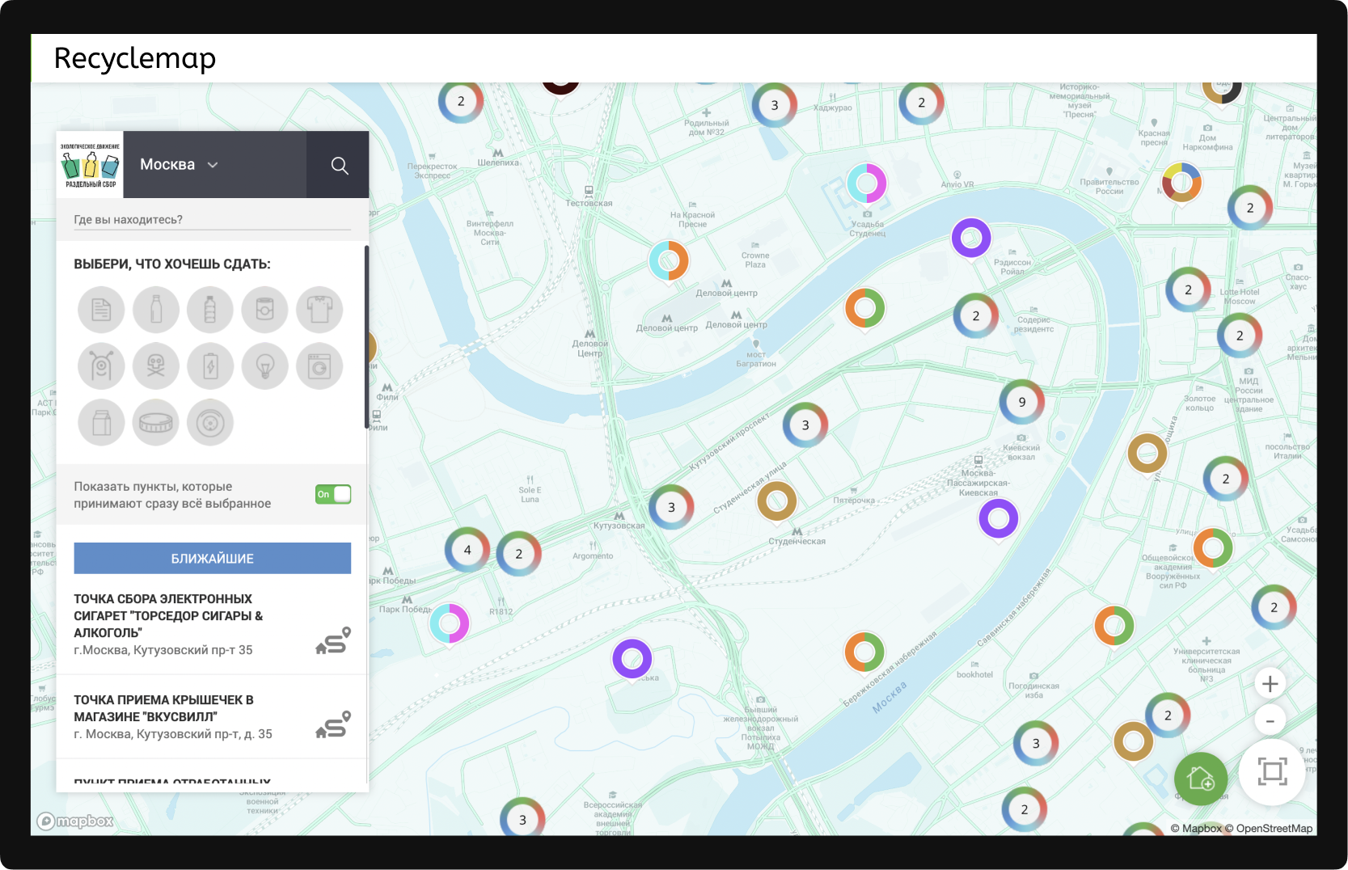
Task: Select the glass bottle category icon
Action: (156, 310)
